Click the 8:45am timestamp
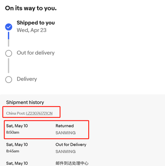This screenshot has height=166, width=165. coord(12,151)
